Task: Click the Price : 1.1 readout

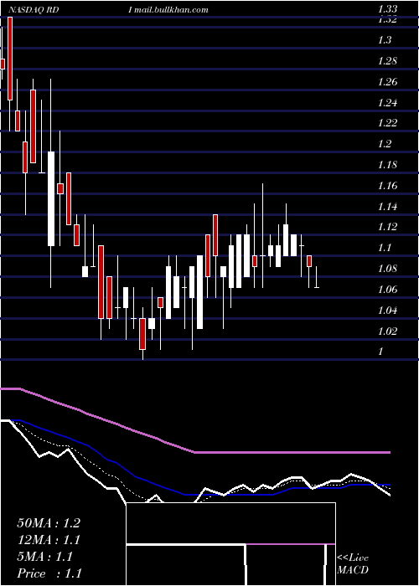Action: click(x=49, y=573)
